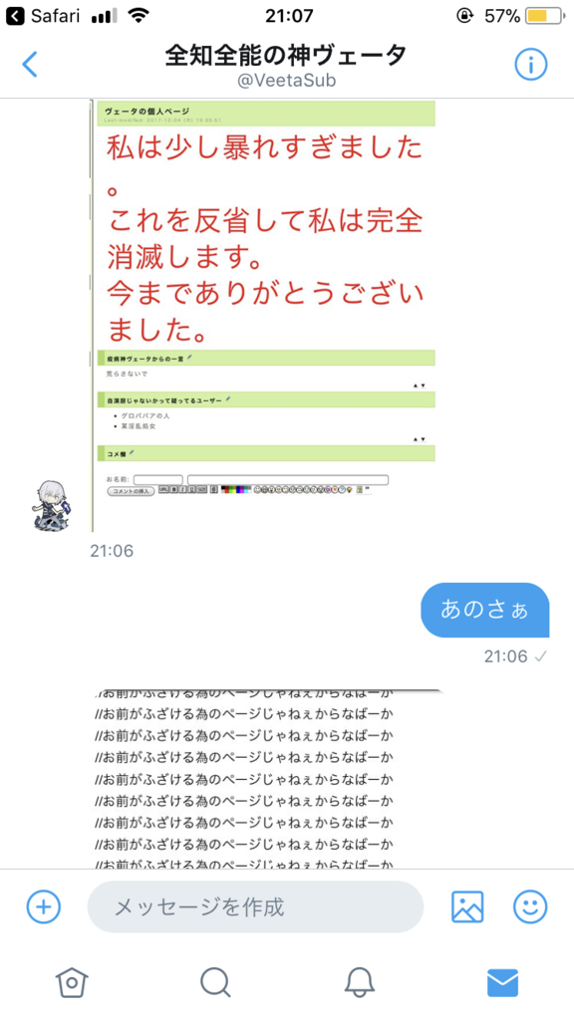Open the emoji smiley icon
This screenshot has height=1020, width=574.
[530, 906]
